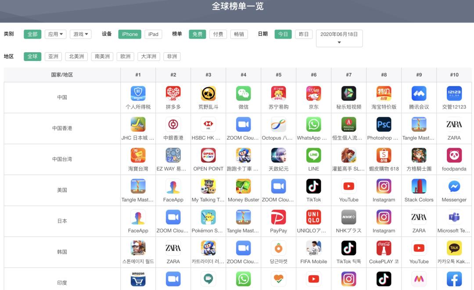Screen dimensions: 474x290
Task: Open the LINE app icon
Action: click(x=313, y=155)
